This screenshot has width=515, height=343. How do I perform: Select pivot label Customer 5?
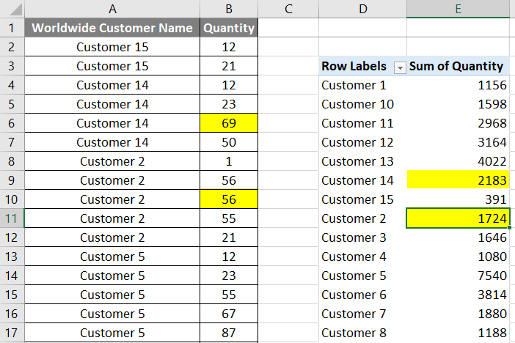pos(362,276)
